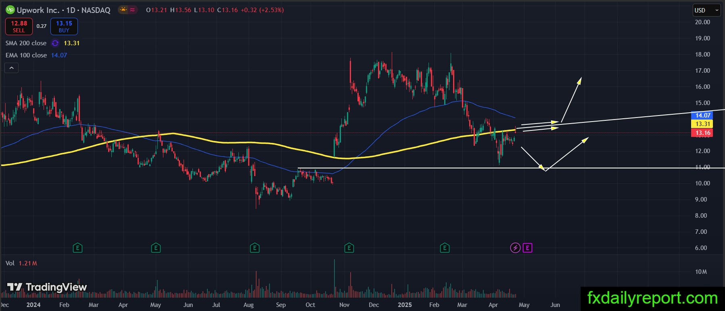Click the red 13.16 last price label
The width and height of the screenshot is (725, 311).
702,133
